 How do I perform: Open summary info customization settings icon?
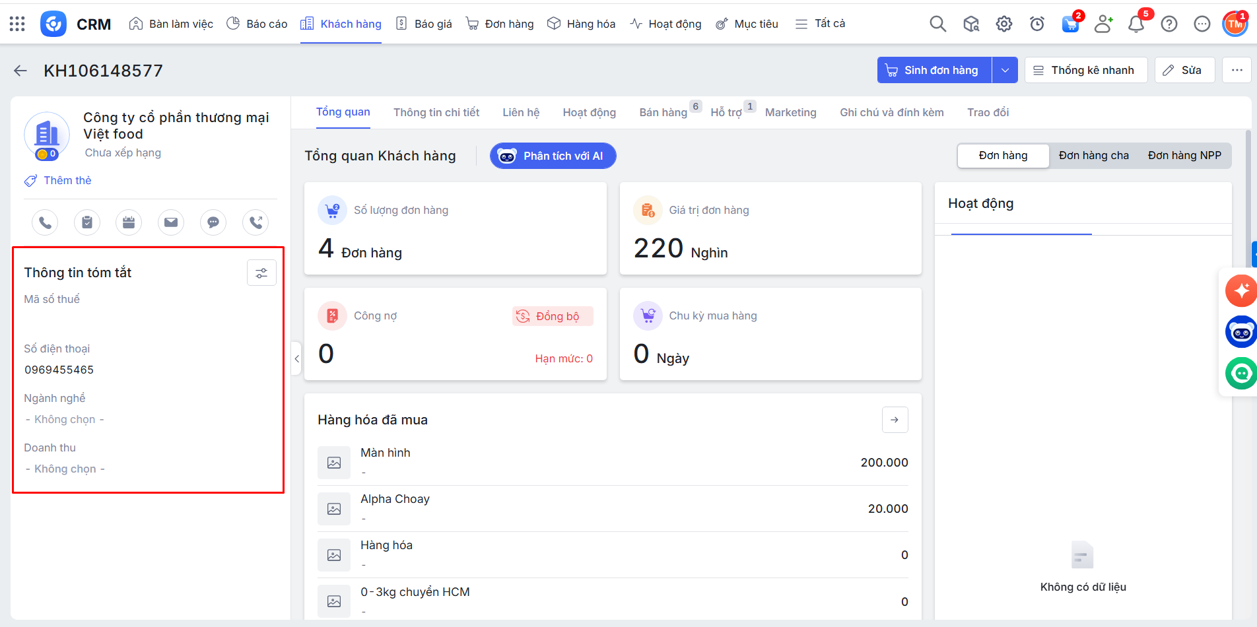coord(261,273)
